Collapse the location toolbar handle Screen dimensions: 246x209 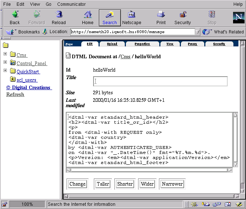pyautogui.click(x=1, y=32)
